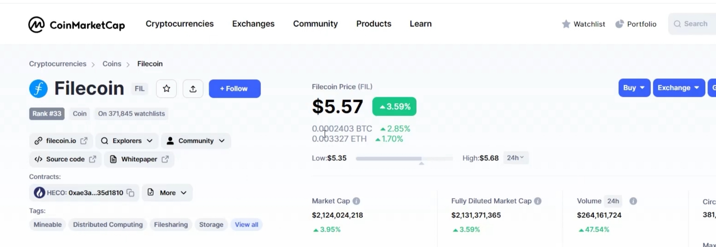Image resolution: width=716 pixels, height=247 pixels.
Task: Expand the Community links dropdown
Action: click(196, 141)
